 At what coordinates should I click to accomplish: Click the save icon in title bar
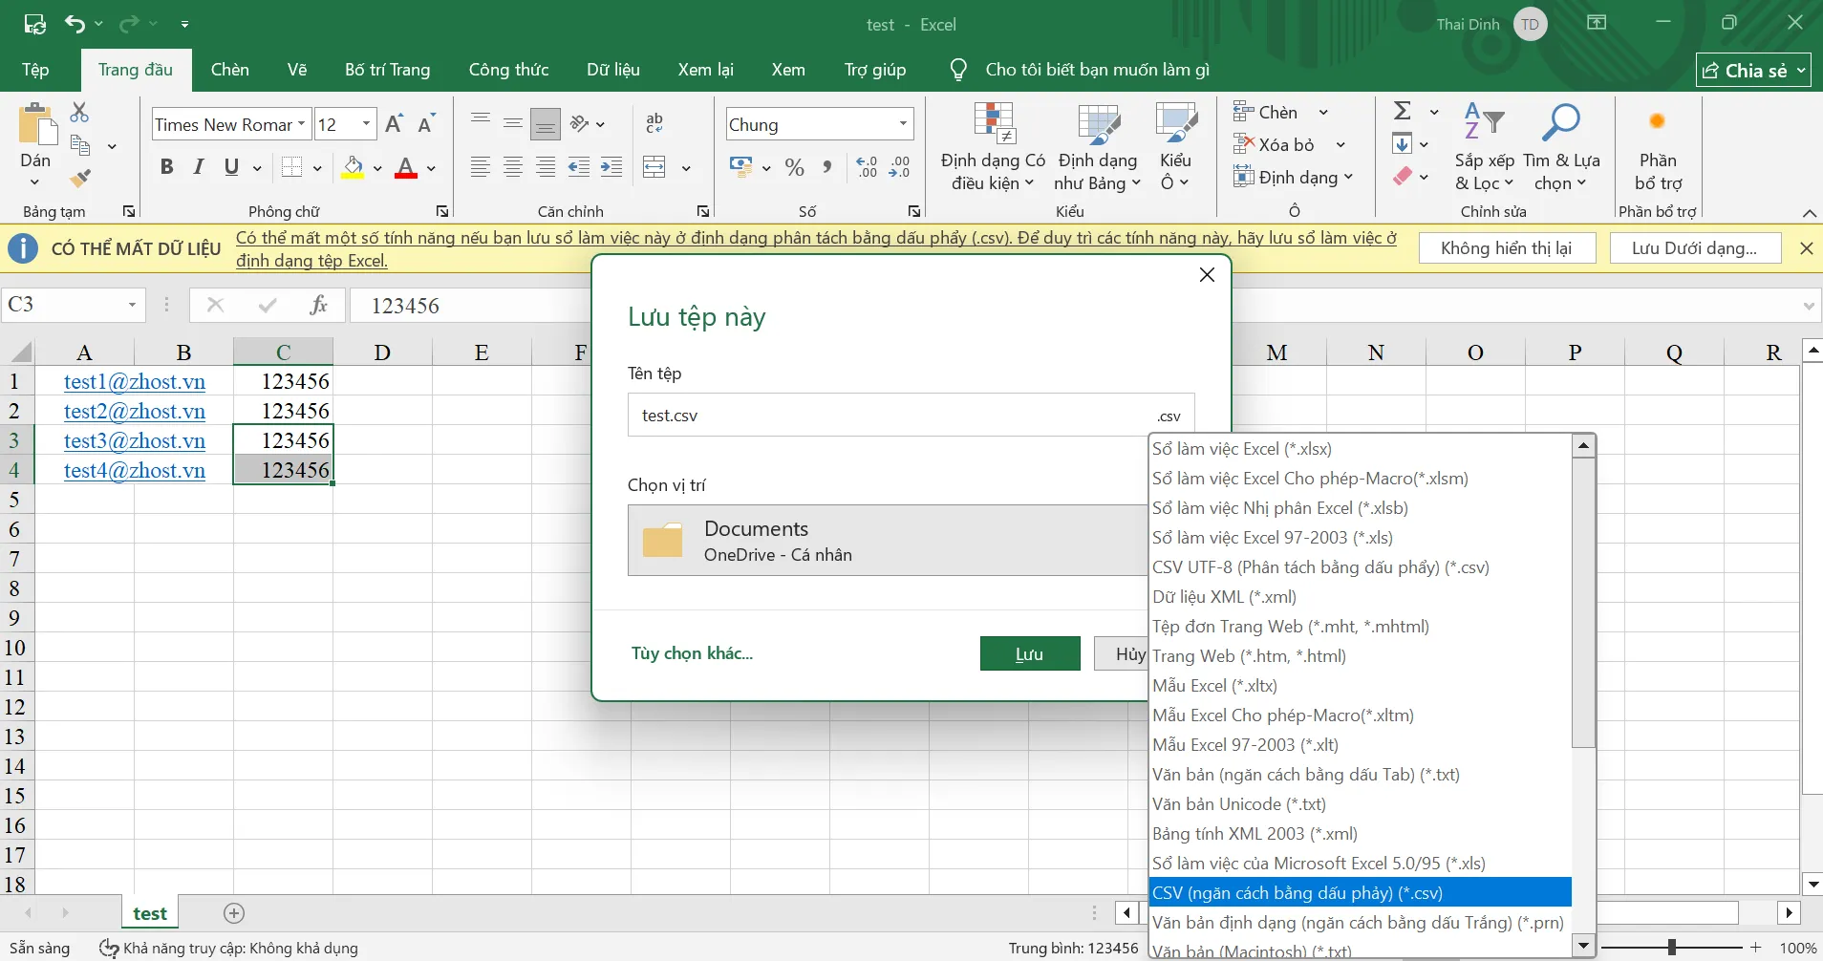click(34, 24)
